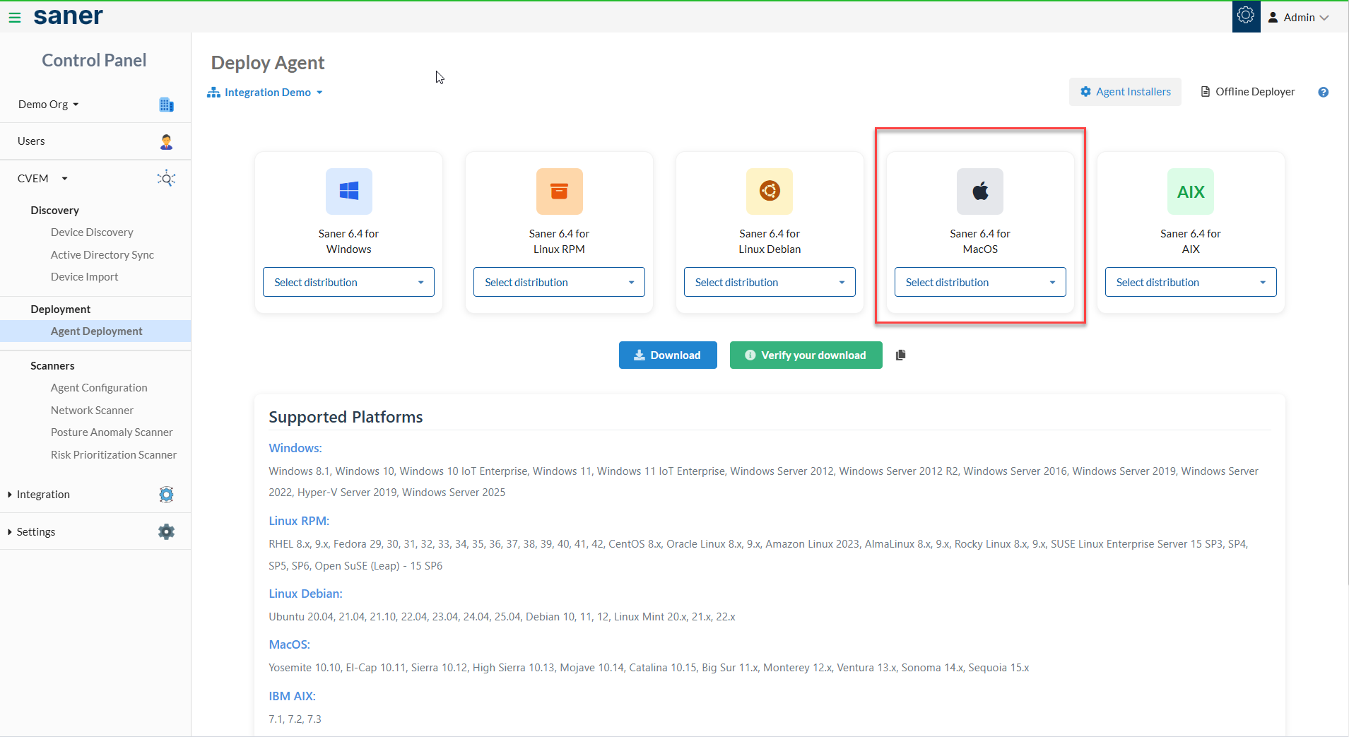Click the Deployment section label
The image size is (1349, 737).
(x=60, y=309)
